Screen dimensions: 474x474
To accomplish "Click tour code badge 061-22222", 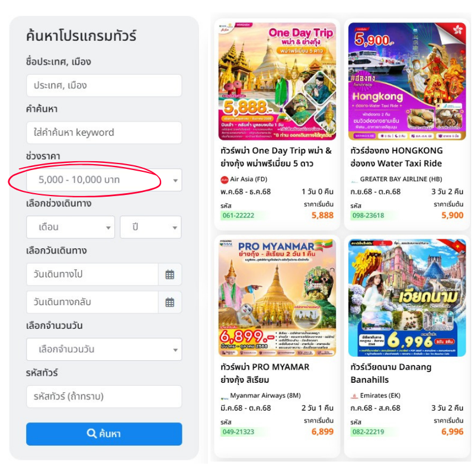I will pyautogui.click(x=238, y=216).
